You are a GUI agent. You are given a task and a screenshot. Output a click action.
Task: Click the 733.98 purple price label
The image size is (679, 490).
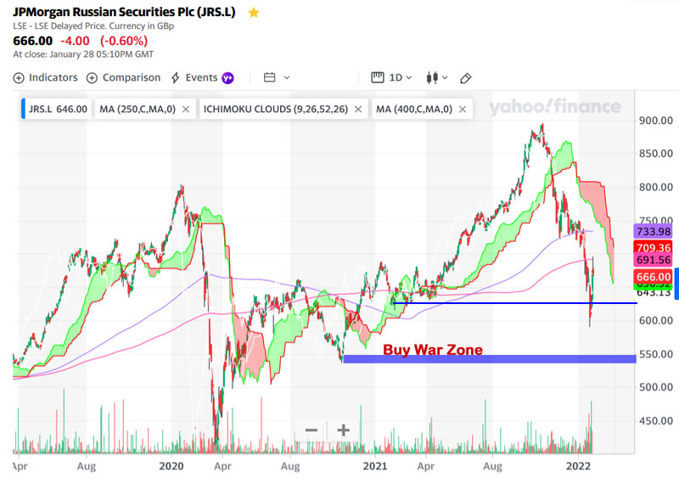(653, 231)
